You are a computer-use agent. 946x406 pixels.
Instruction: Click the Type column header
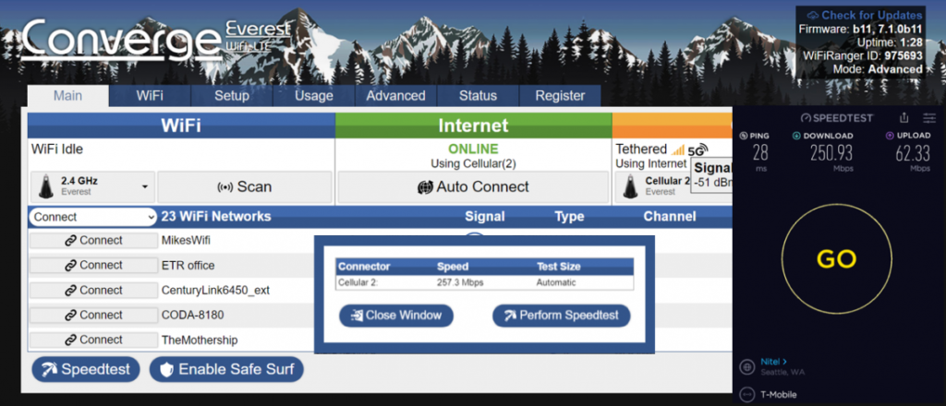pos(569,217)
